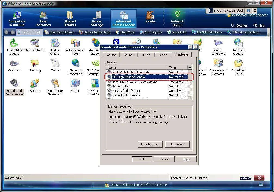Image resolution: width=274 pixels, height=192 pixels.
Task: Click dialog context help question button
Action: [191, 47]
